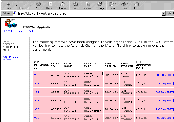Click ASSIGN/EDIT for referral 934

coord(164,92)
